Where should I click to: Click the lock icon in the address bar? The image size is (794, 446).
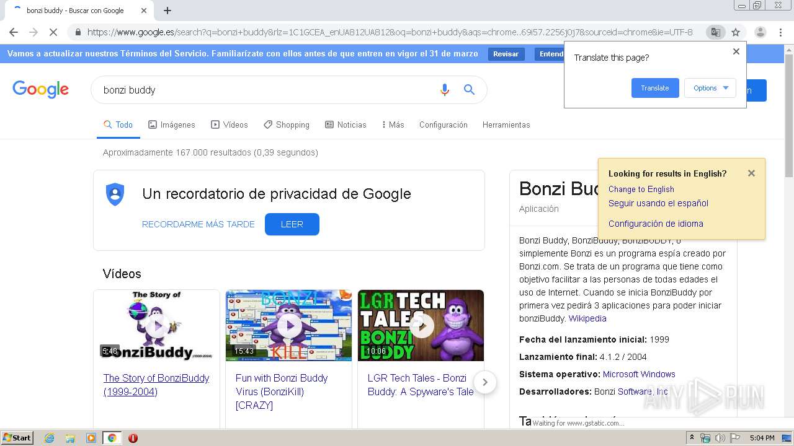(x=78, y=32)
